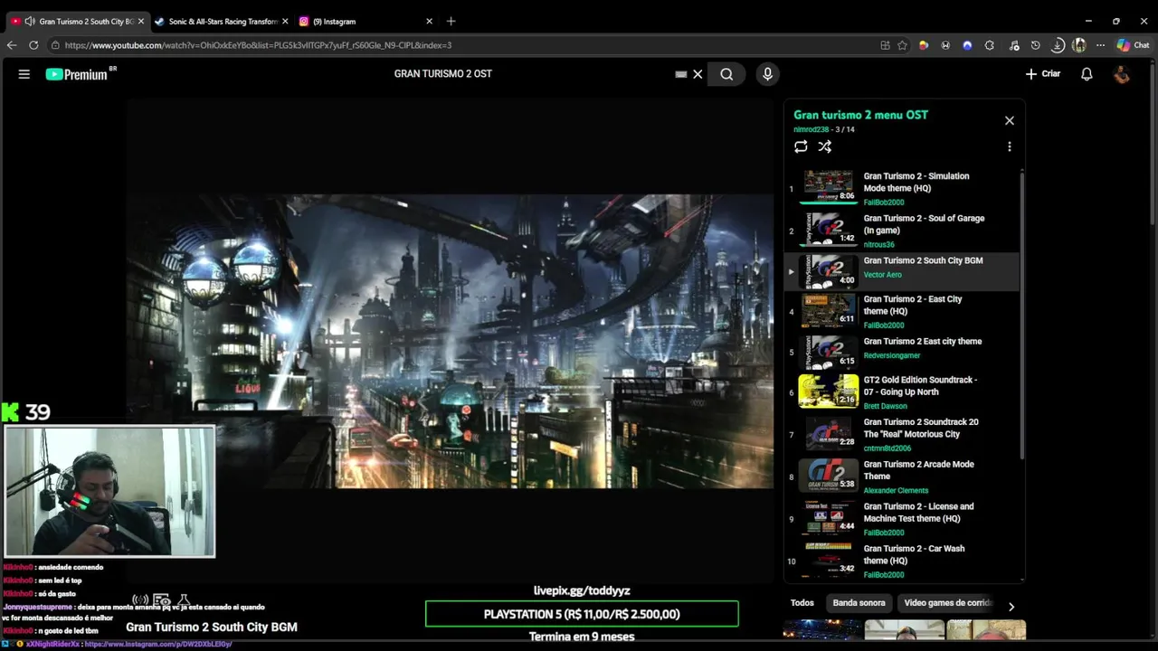Open browser history clock icon
The width and height of the screenshot is (1158, 651).
coord(1035,45)
